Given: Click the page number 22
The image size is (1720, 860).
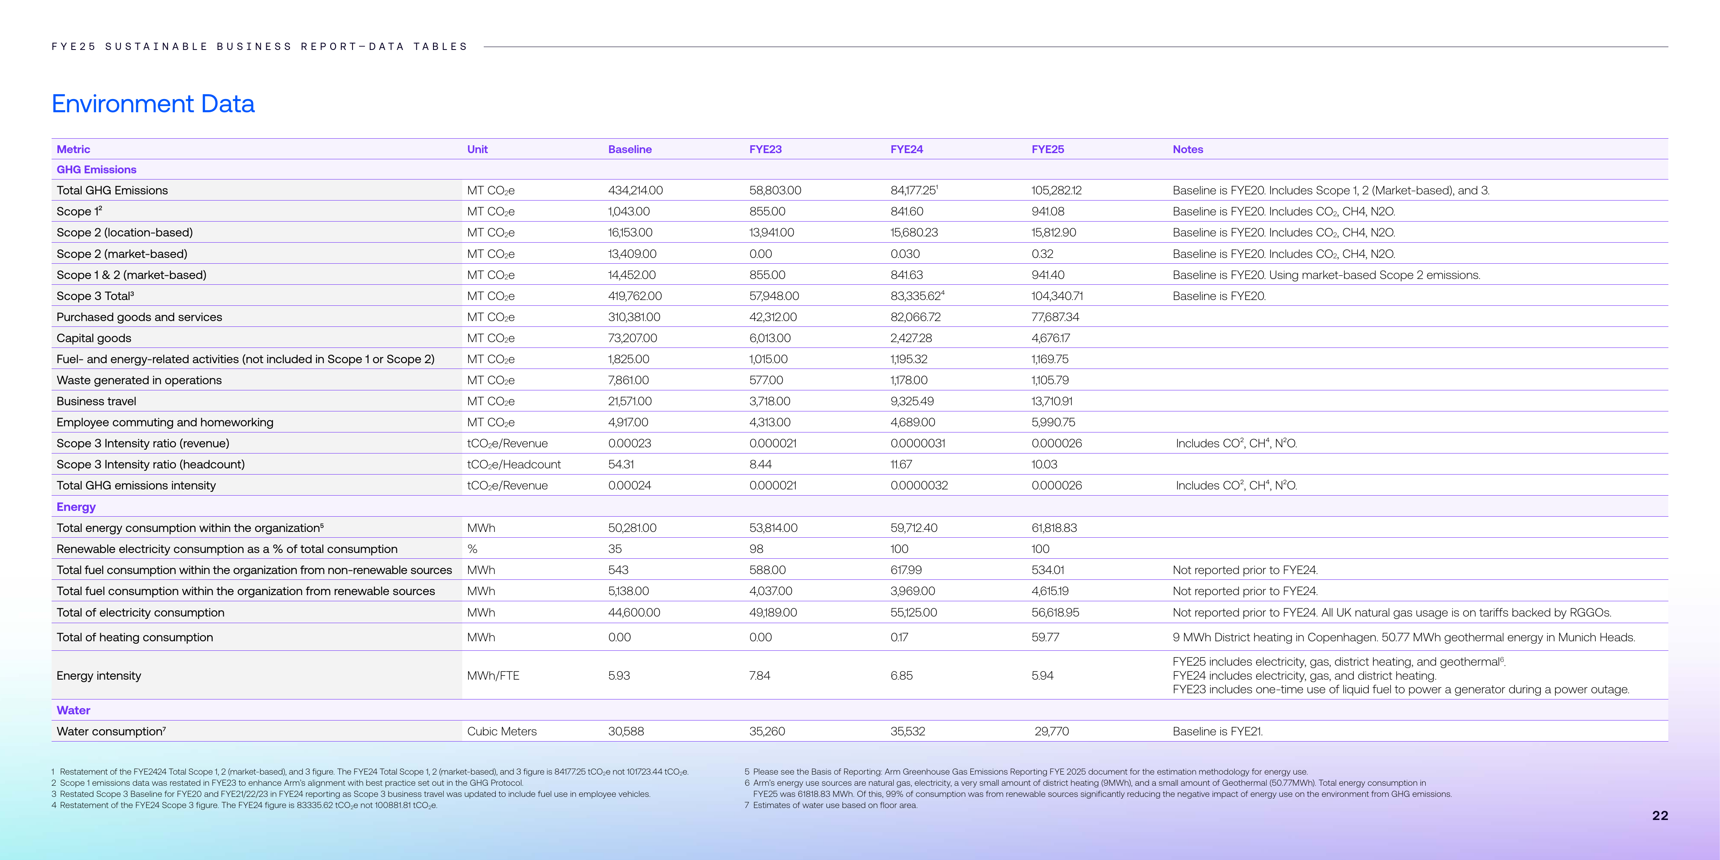Looking at the screenshot, I should [x=1660, y=815].
